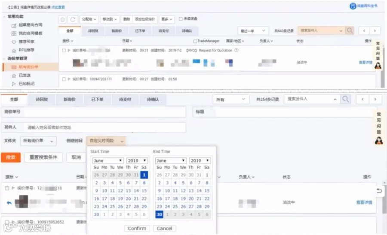Open Start Time year dropdown showing 2019

tap(137, 161)
